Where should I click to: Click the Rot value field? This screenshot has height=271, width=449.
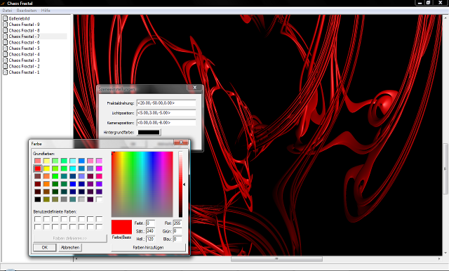click(177, 223)
